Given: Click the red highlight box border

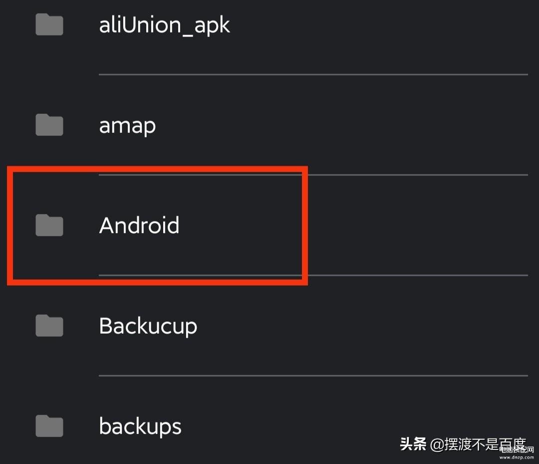Looking at the screenshot, I should click(x=304, y=225).
